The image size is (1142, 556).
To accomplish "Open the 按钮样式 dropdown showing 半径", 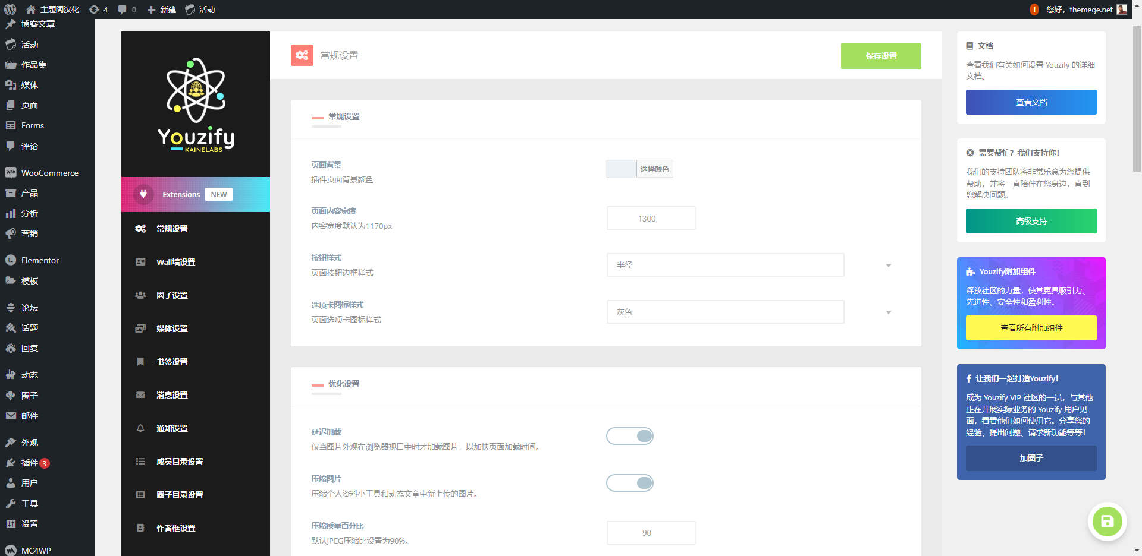I will click(725, 265).
